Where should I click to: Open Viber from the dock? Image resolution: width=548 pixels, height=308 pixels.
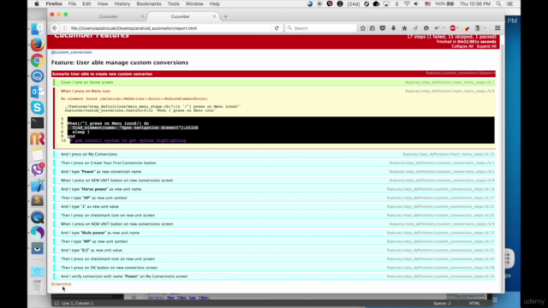point(37,169)
